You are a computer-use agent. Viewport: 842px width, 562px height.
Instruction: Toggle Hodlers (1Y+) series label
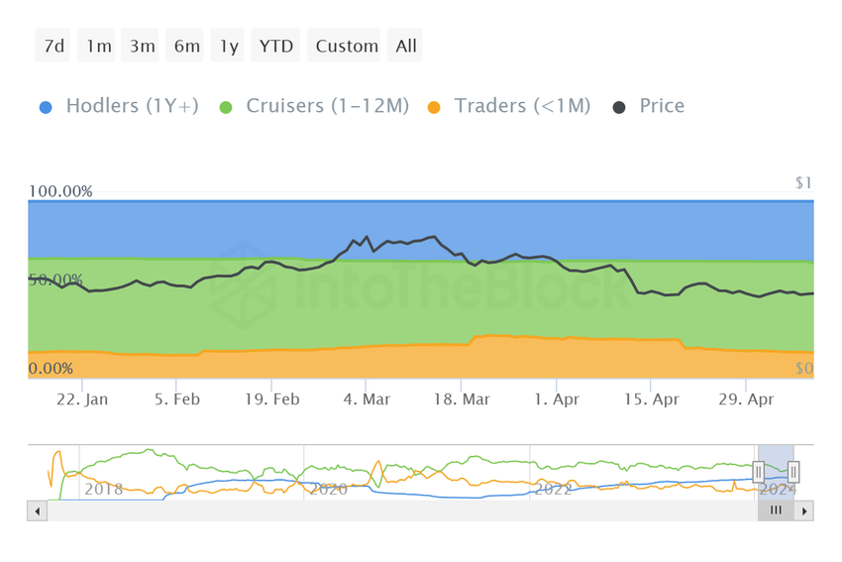coord(132,106)
